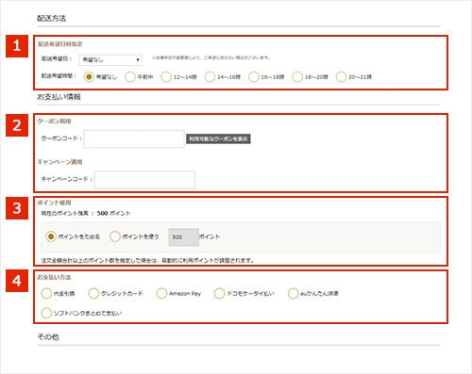Viewport: 472px width, 374px height.
Task: Click the ポイント使用 subheading
Action: (x=54, y=203)
